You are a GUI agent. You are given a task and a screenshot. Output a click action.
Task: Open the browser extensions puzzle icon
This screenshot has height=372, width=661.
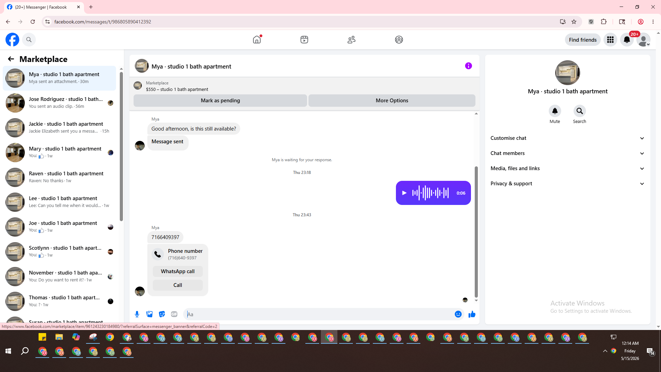(604, 22)
